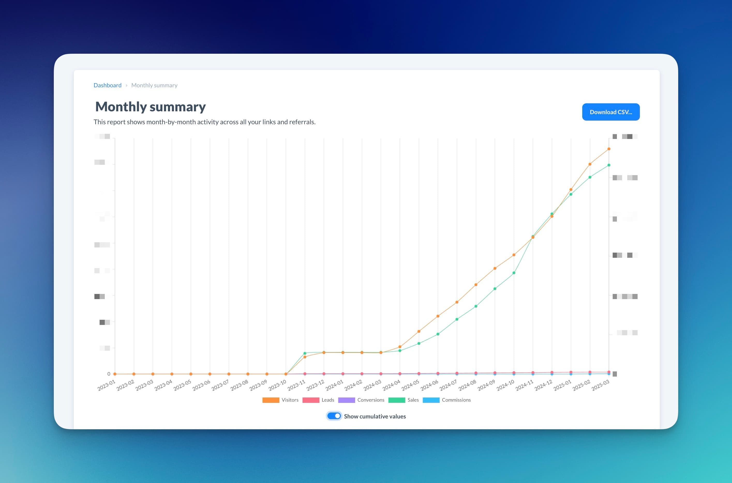
Task: Click the orange Visitors point at 2025-03
Action: tap(609, 149)
